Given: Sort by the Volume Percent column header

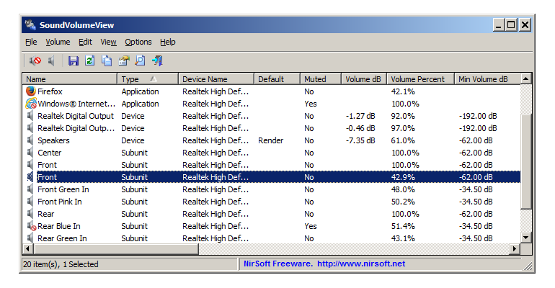Looking at the screenshot, I should point(420,79).
